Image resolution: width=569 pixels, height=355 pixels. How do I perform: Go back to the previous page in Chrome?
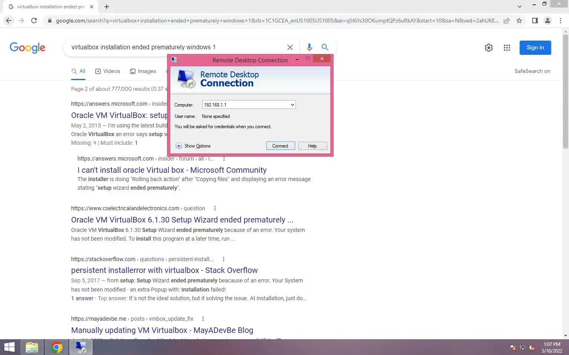9,21
